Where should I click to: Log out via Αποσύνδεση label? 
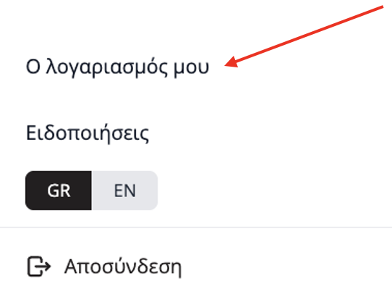tap(123, 267)
